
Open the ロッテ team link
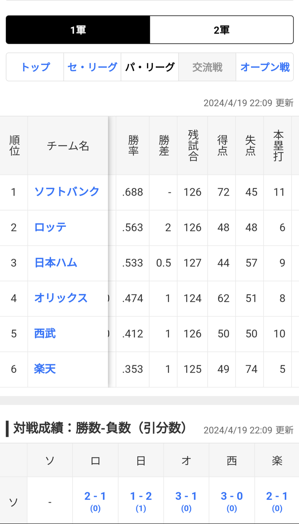[x=50, y=227]
